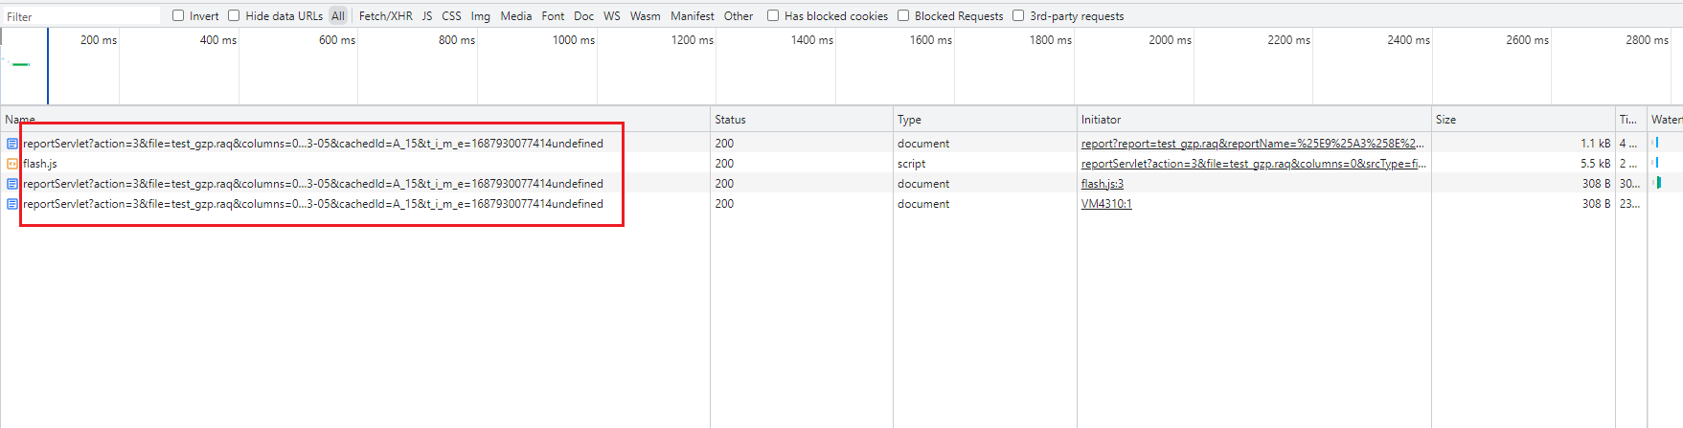Image resolution: width=1683 pixels, height=428 pixels.
Task: Select the All request type filter
Action: 338,16
